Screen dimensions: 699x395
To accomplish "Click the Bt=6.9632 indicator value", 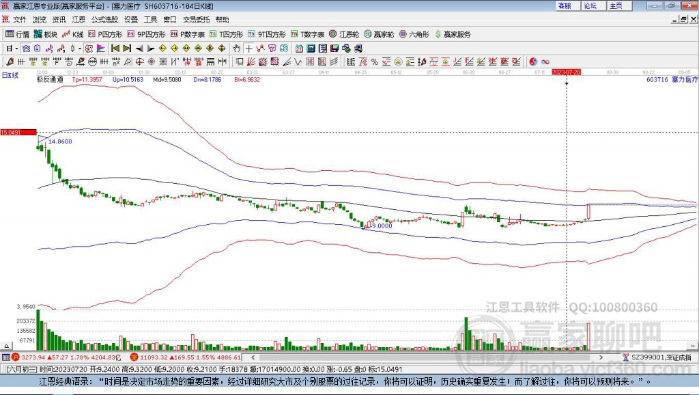I will (x=247, y=79).
